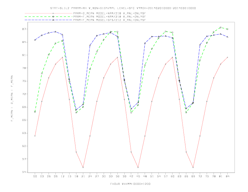Click the x-axis tick label 84 at far right

point(228,176)
